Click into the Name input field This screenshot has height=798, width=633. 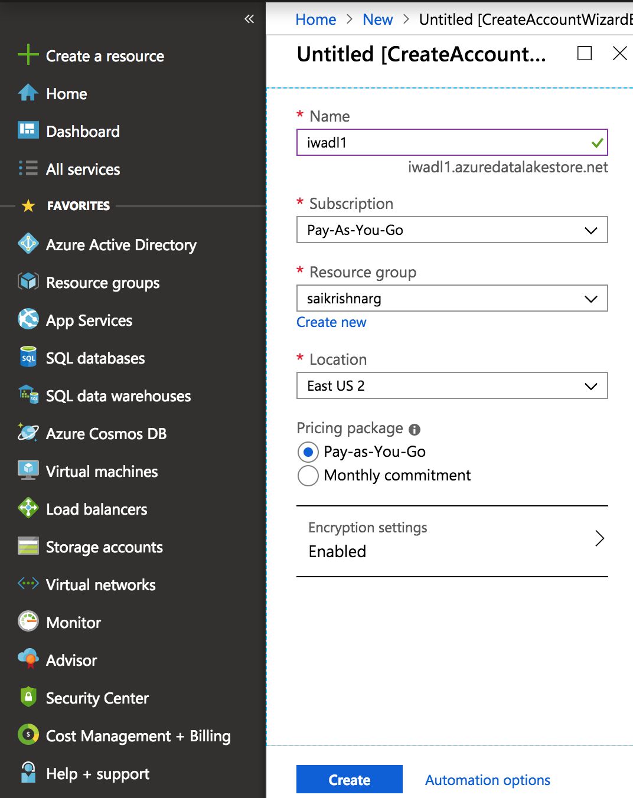coord(452,142)
